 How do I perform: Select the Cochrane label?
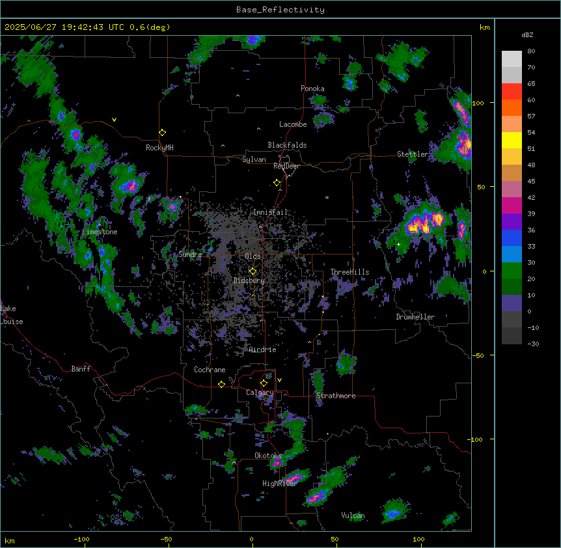(x=210, y=370)
